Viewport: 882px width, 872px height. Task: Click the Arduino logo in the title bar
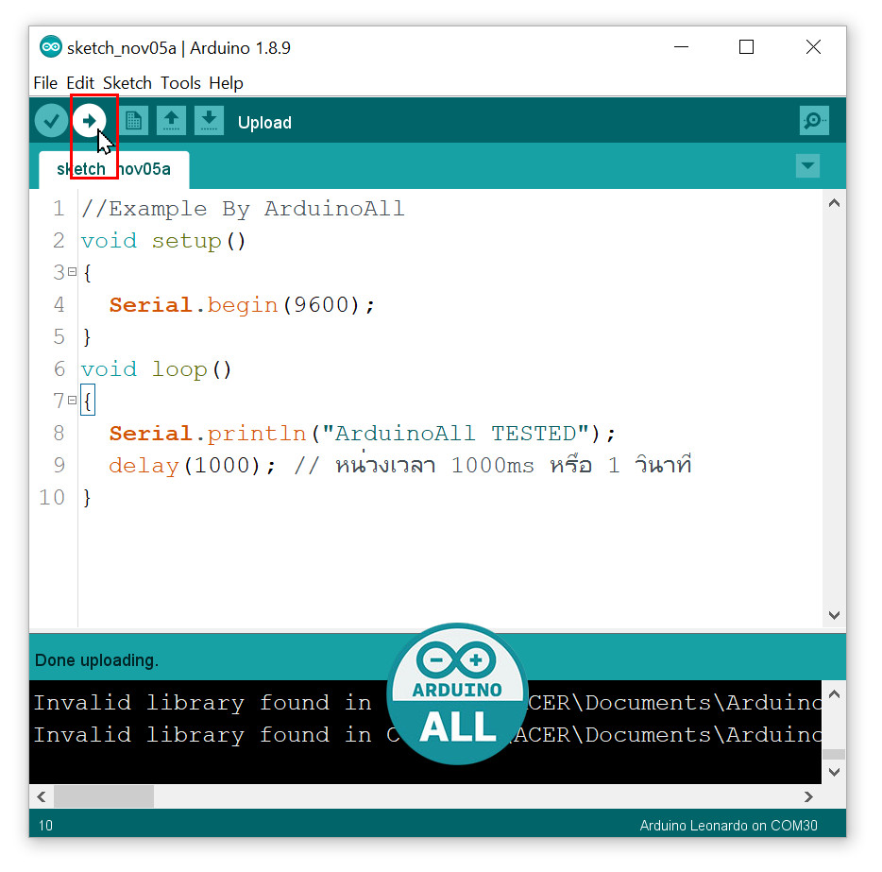[51, 47]
